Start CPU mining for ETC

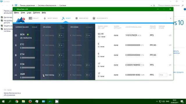click(x=48, y=45)
